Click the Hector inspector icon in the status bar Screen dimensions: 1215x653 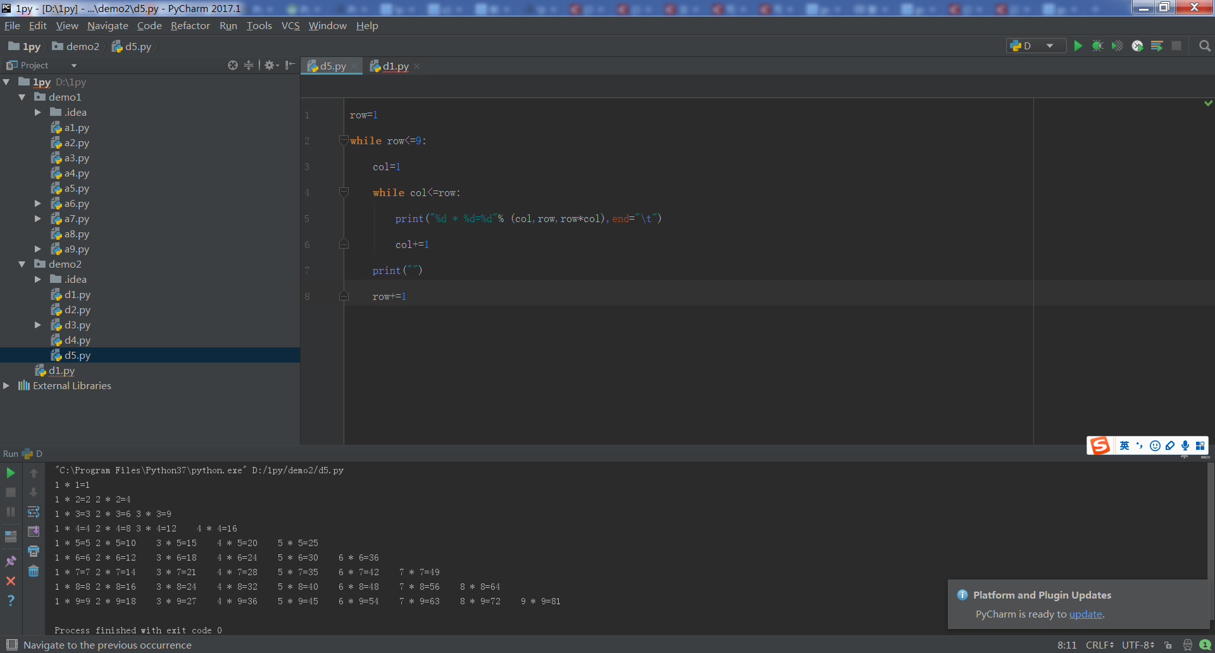click(x=1187, y=645)
